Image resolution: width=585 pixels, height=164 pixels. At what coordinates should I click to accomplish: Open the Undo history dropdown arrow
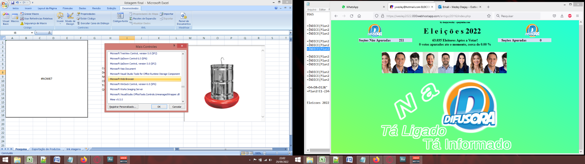[20, 3]
